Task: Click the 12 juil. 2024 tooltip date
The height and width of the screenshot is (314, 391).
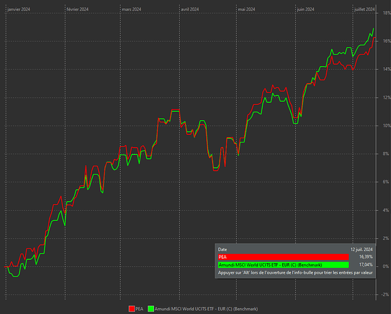Action: pos(361,249)
